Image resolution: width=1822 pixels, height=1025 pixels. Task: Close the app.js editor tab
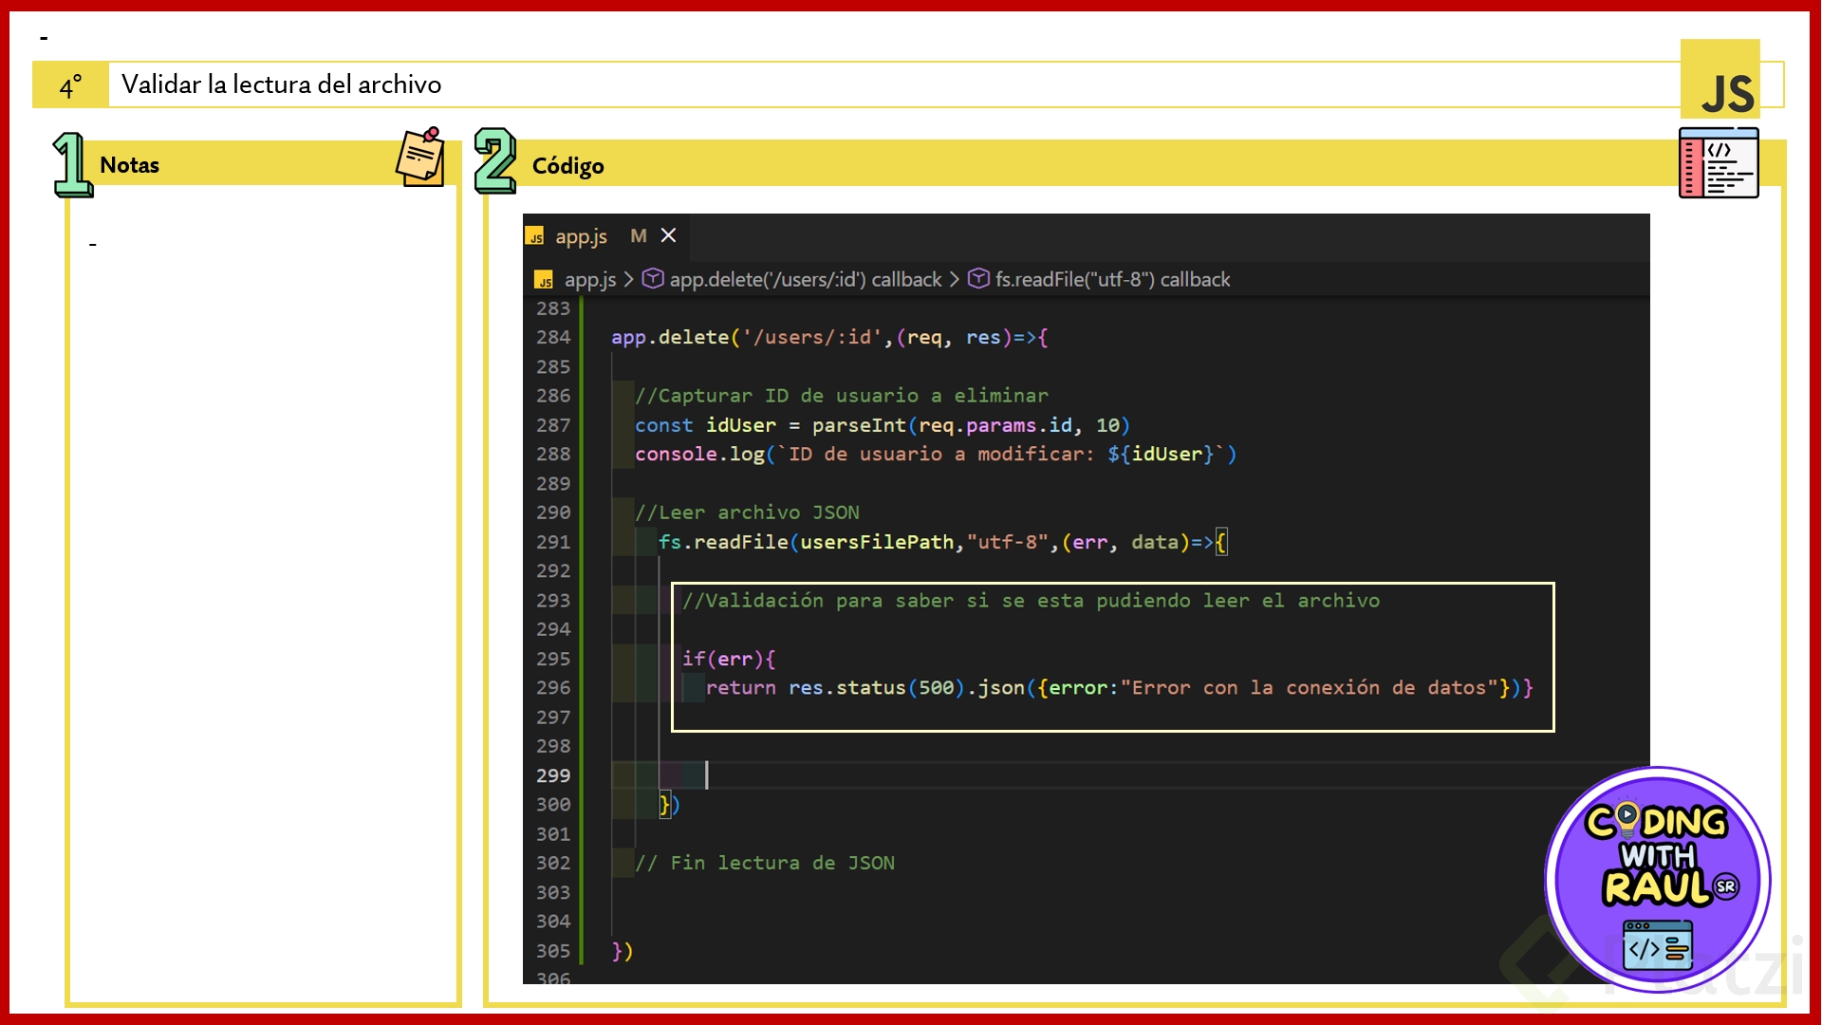[x=669, y=235]
